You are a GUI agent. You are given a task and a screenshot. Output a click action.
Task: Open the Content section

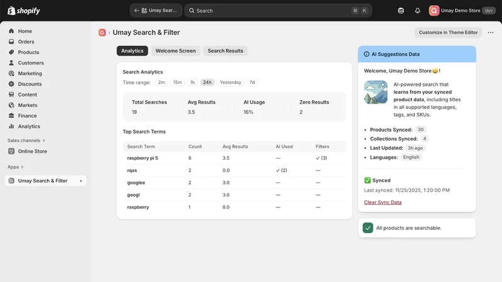tap(27, 95)
